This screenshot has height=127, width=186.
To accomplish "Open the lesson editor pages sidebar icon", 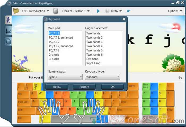I will 9,41.
